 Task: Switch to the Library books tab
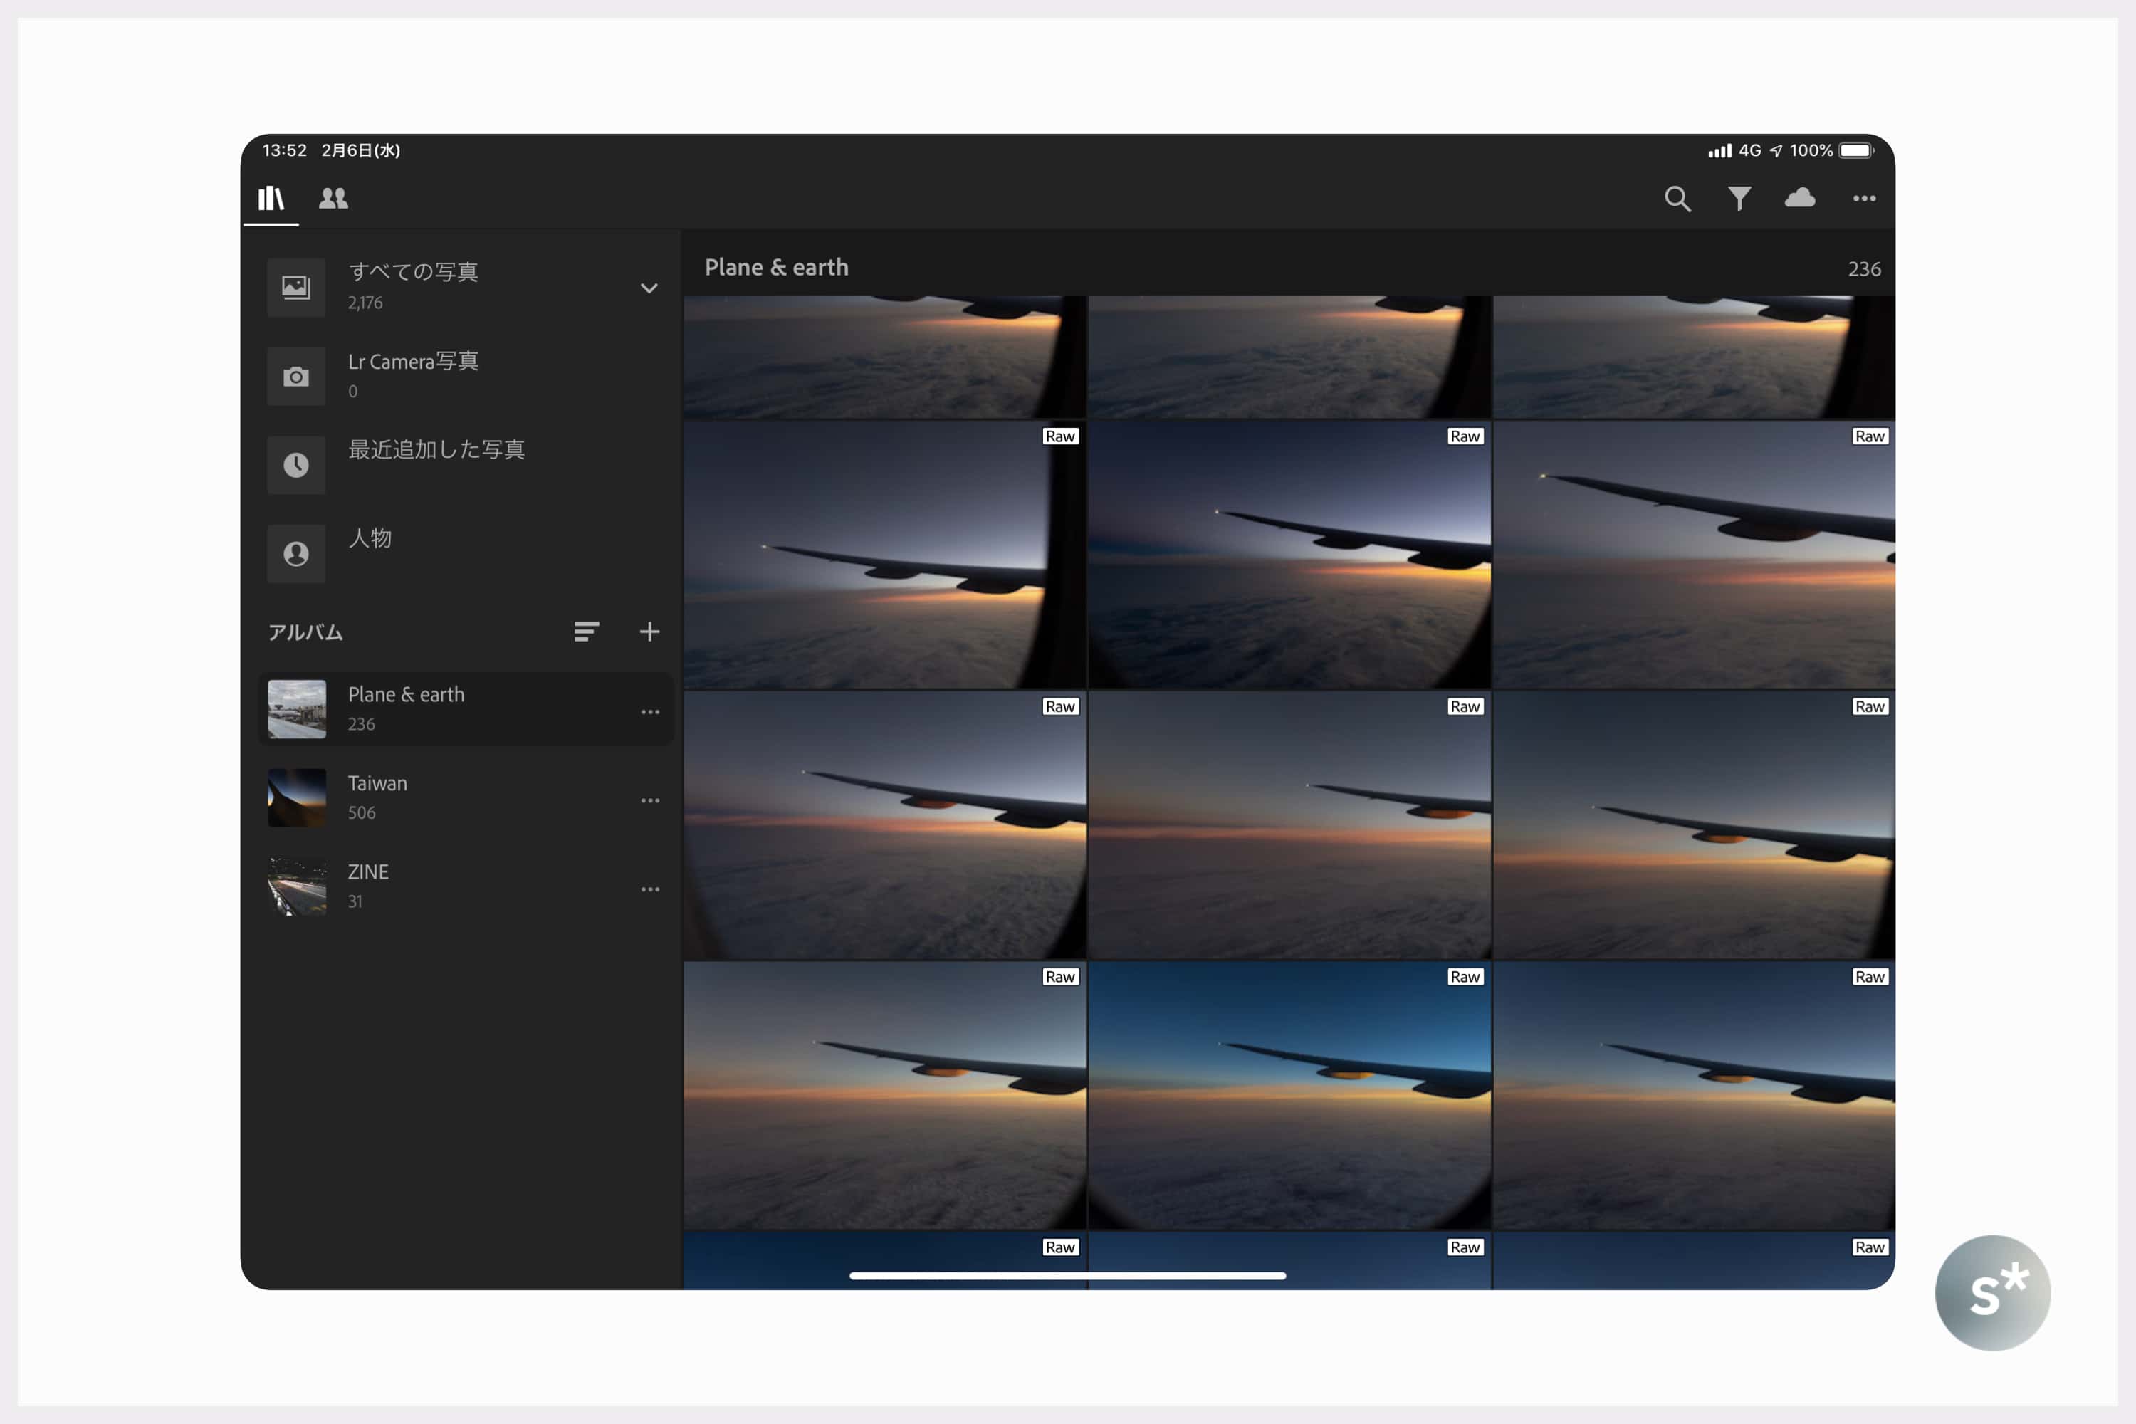pos(271,198)
